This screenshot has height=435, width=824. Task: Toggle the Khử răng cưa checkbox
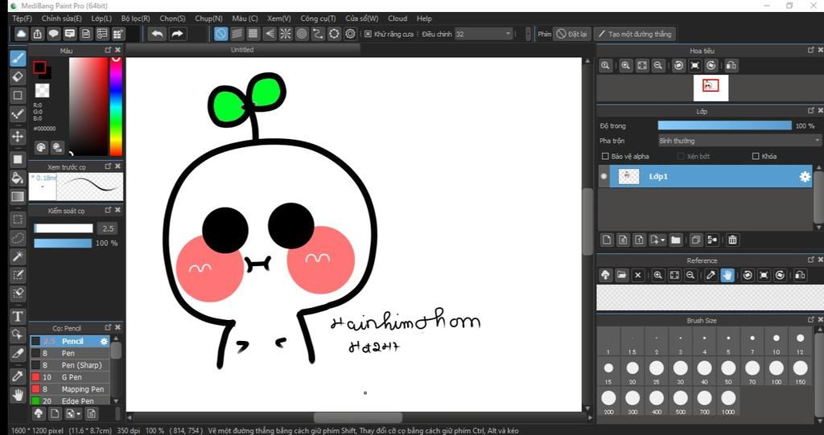[x=368, y=34]
